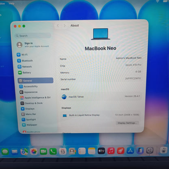Open Music from the Dock
The height and width of the screenshot is (169, 169).
click(x=111, y=151)
